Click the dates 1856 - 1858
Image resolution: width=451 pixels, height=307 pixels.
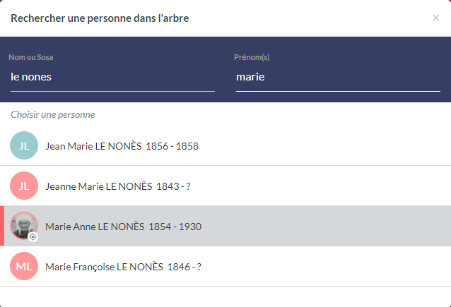172,146
